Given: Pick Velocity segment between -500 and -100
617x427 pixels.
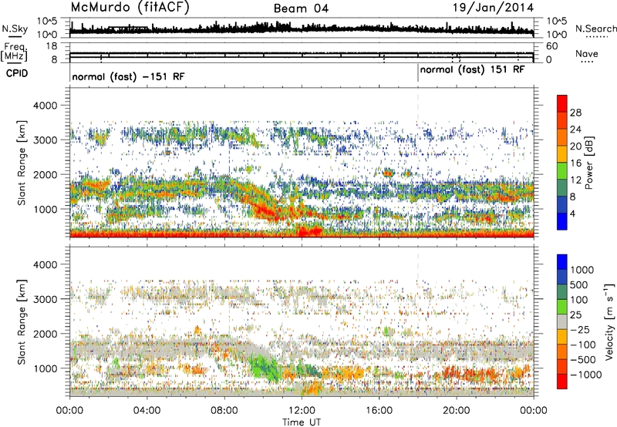Looking at the screenshot, I should (562, 351).
